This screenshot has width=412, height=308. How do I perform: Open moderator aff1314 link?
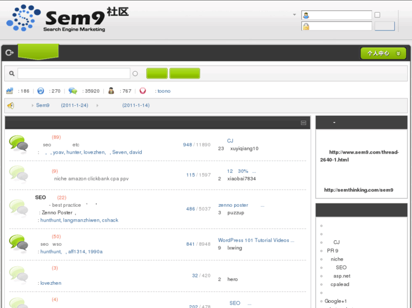click(77, 251)
